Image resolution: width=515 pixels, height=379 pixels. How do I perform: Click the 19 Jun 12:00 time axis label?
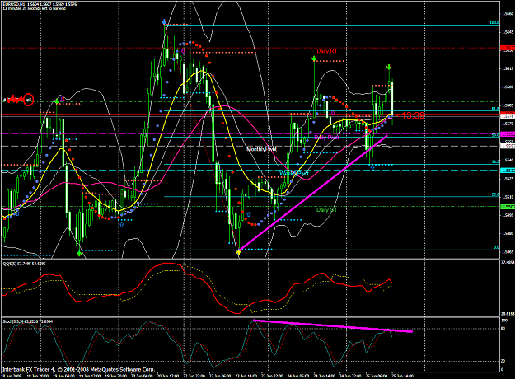pos(91,376)
